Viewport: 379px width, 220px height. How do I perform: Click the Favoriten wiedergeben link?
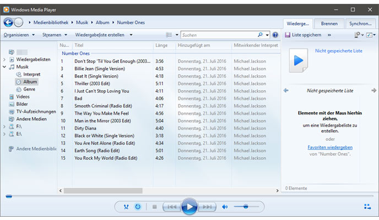click(x=330, y=147)
